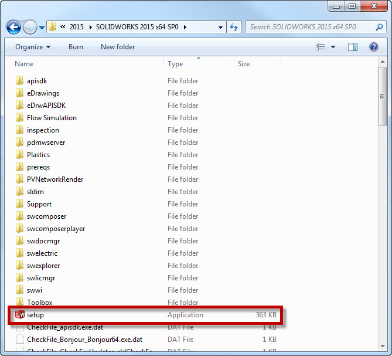
Task: Click the Application type of setup
Action: pos(185,315)
